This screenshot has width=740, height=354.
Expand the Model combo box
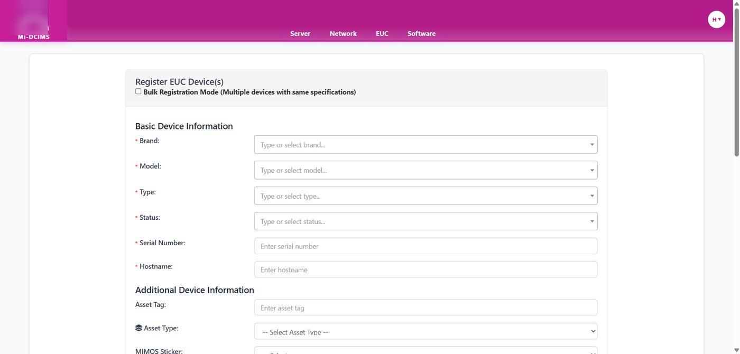(x=425, y=170)
